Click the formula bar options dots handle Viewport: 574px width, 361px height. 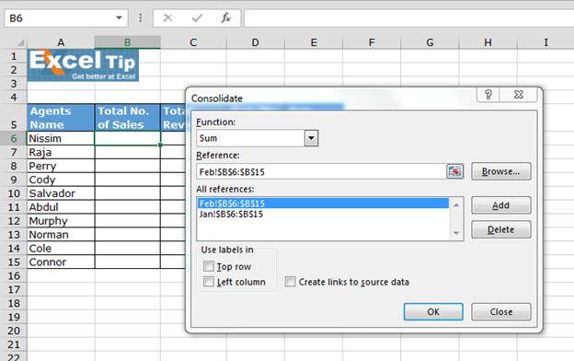pos(140,18)
